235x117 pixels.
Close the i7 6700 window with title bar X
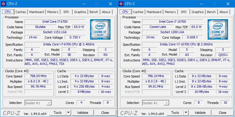111,4
